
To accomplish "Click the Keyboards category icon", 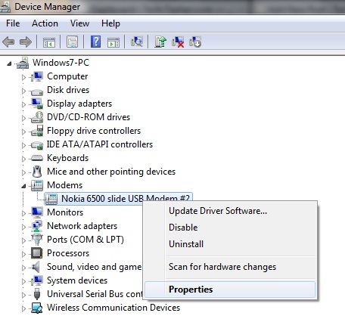I will (x=37, y=158).
